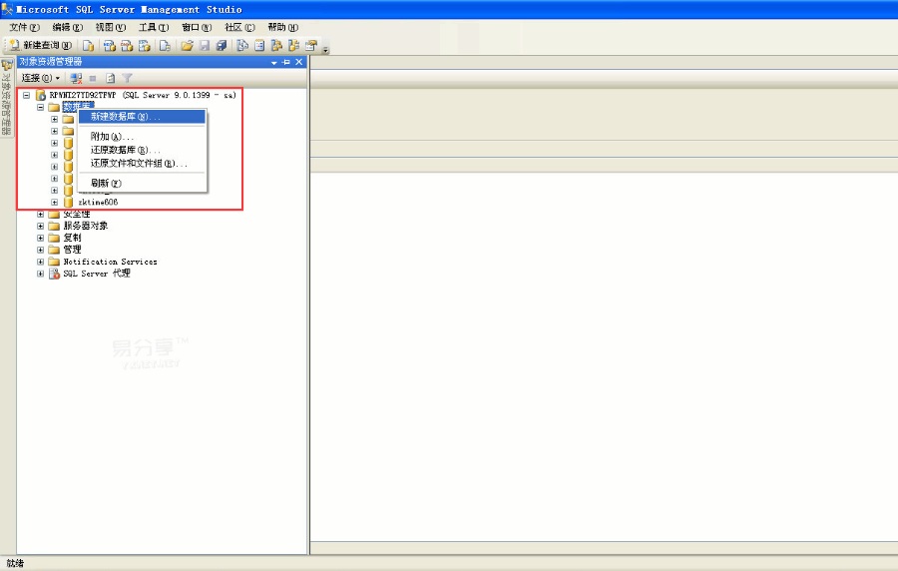
Task: Choose 还原文件和文件组 from the context menu
Action: 142,164
